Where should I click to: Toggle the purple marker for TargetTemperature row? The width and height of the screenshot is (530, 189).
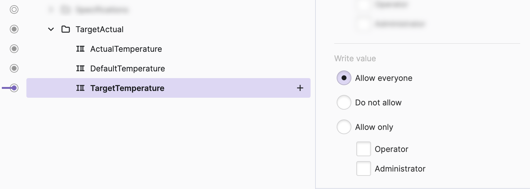click(14, 88)
